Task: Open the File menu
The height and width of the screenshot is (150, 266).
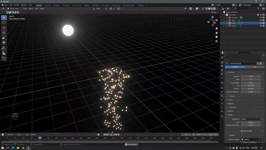Action: tap(6, 5)
